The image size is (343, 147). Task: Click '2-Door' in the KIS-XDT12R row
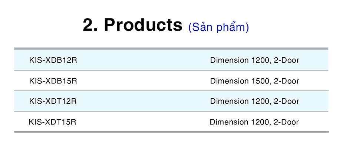pyautogui.click(x=287, y=101)
